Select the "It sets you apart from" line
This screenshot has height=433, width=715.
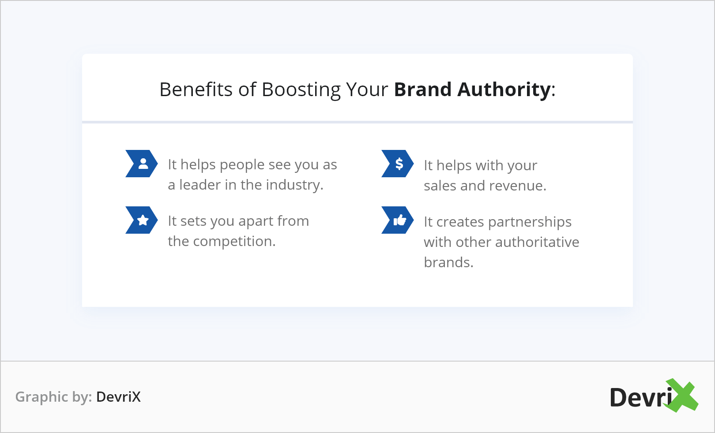click(238, 221)
